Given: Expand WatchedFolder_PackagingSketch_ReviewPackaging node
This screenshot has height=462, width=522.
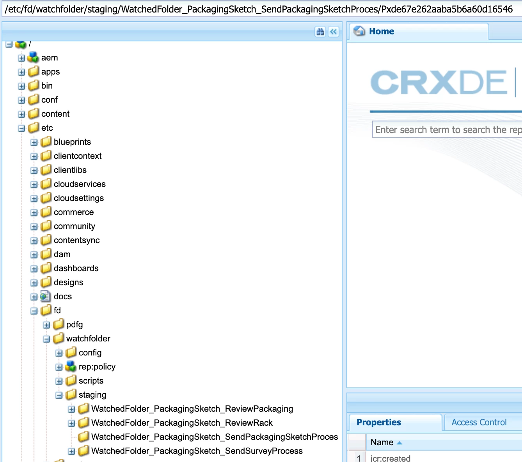Looking at the screenshot, I should point(71,409).
